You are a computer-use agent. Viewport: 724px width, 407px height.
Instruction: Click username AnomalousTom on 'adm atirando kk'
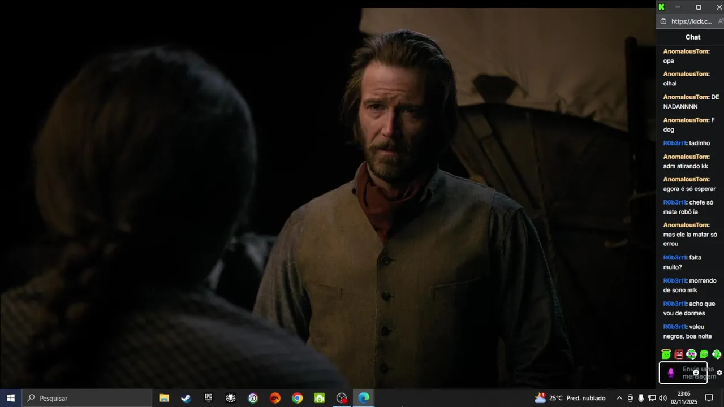(x=686, y=157)
